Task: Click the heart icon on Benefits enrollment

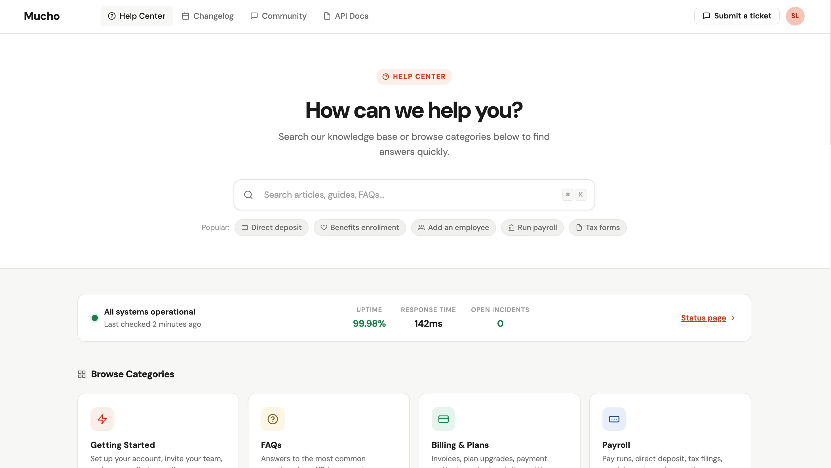Action: (x=324, y=227)
